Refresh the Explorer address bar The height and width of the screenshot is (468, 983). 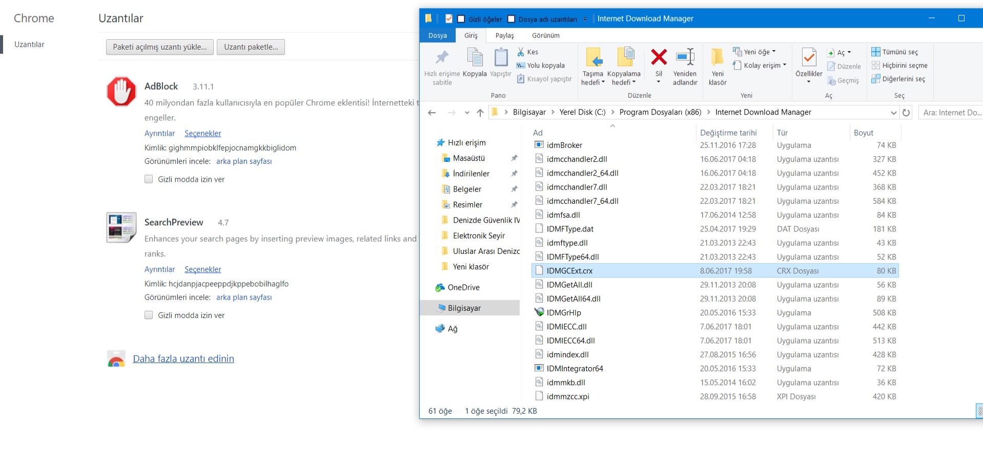coord(906,113)
